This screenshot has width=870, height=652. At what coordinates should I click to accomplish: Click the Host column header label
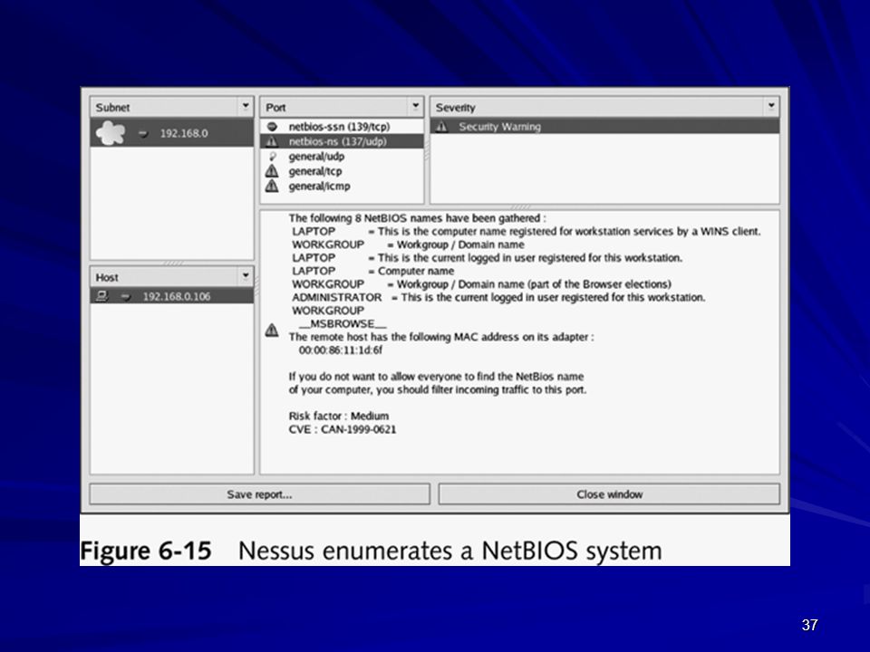point(107,277)
